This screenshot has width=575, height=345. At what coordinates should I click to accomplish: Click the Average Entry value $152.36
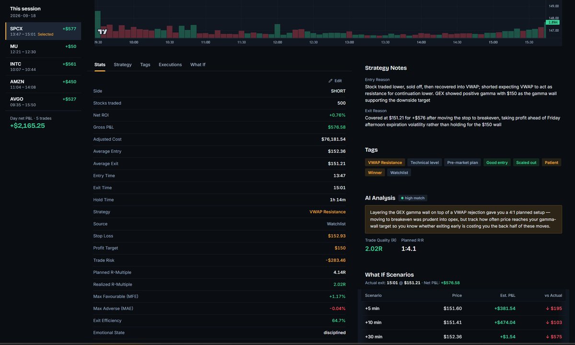(x=336, y=151)
